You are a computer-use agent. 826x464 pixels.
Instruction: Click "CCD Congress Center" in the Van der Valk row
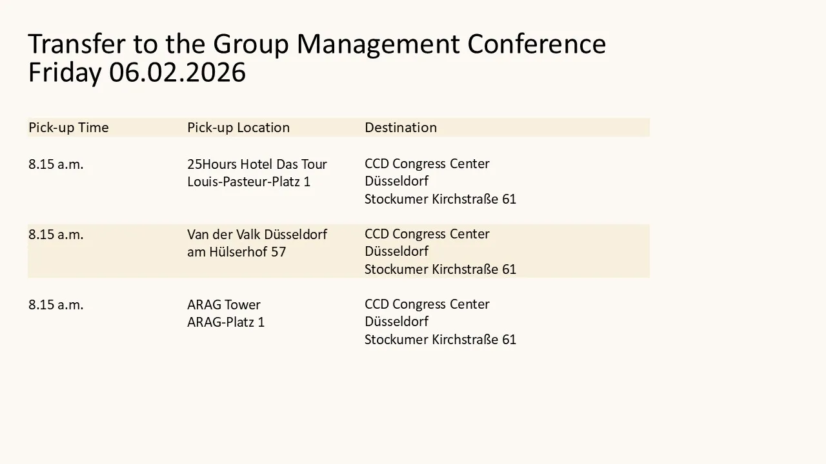tap(427, 234)
